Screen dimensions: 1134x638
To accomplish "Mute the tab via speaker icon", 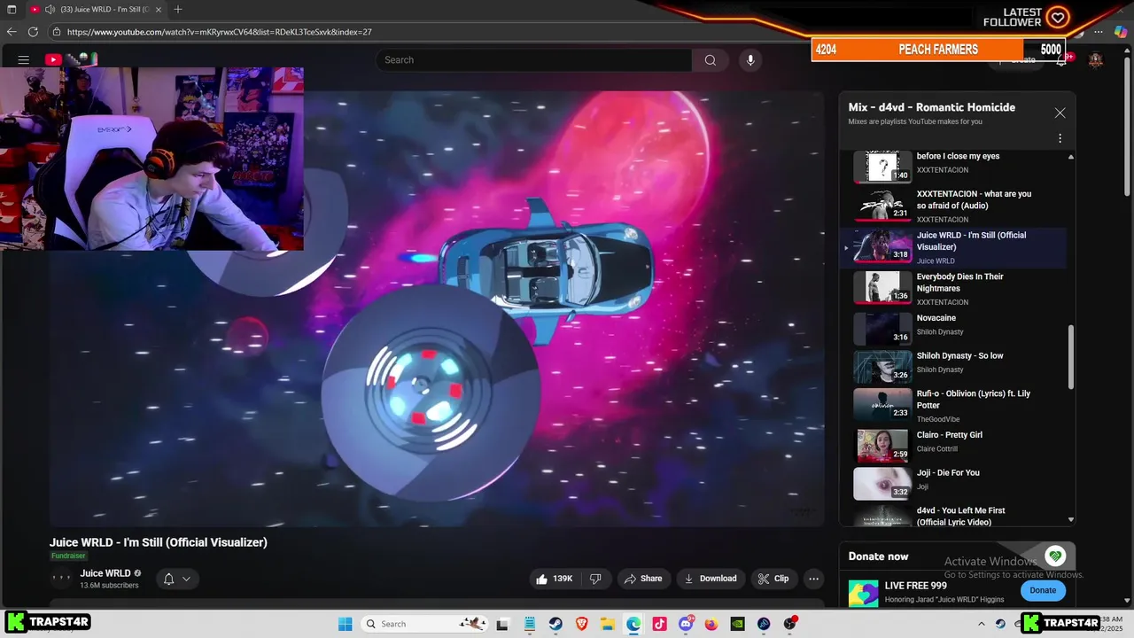I will point(50,9).
